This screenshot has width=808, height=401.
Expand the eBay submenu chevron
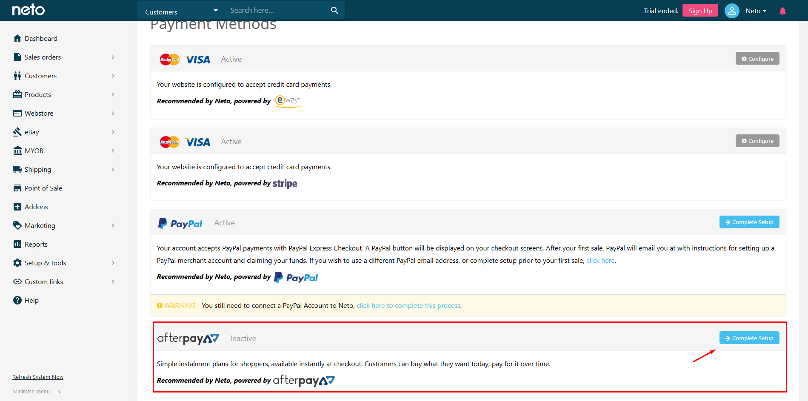[113, 132]
